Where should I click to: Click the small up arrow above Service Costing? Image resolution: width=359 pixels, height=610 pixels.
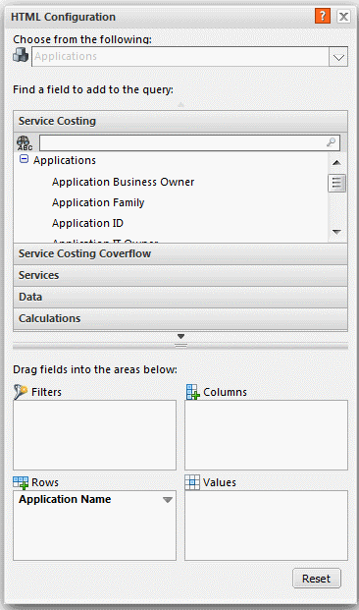click(x=180, y=105)
